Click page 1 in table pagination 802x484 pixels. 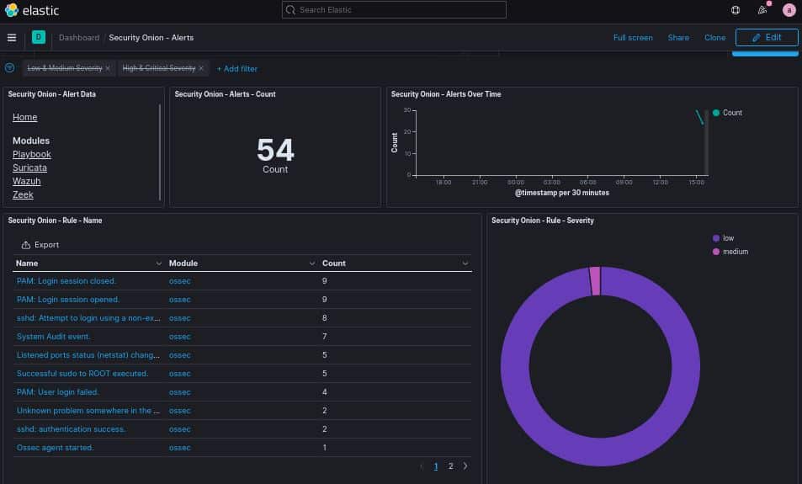click(436, 466)
